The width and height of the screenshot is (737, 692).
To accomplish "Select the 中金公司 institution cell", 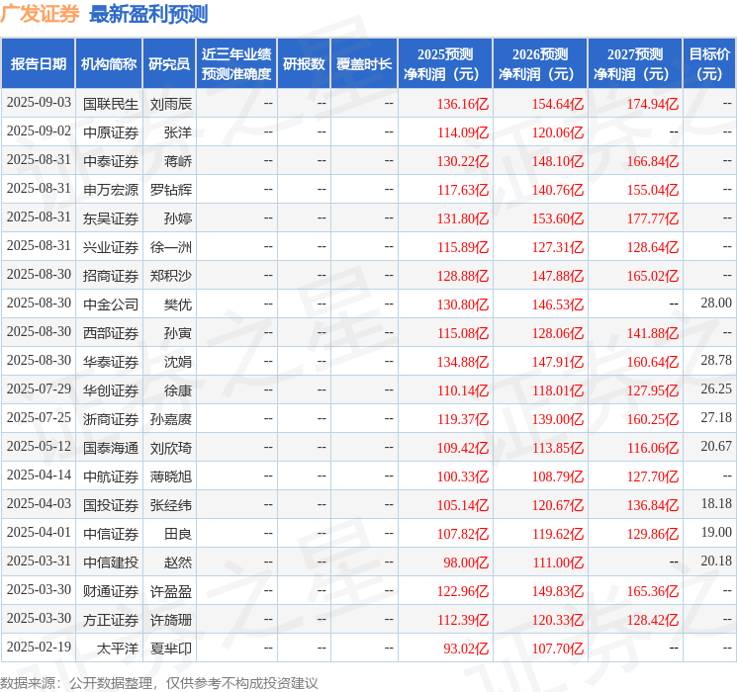I will 111,304.
